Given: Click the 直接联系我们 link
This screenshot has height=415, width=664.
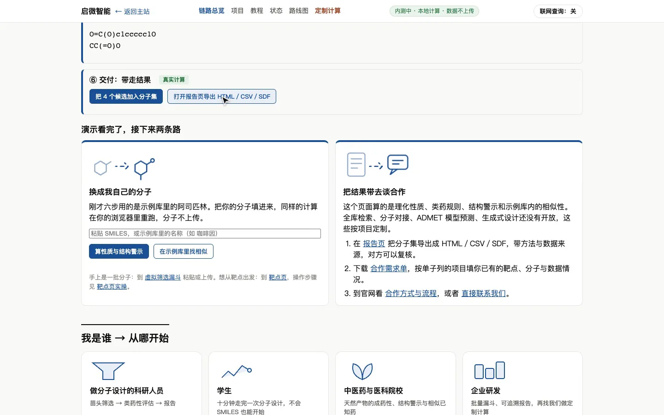Looking at the screenshot, I should [484, 293].
